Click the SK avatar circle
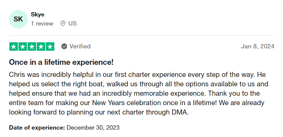 click(x=18, y=19)
